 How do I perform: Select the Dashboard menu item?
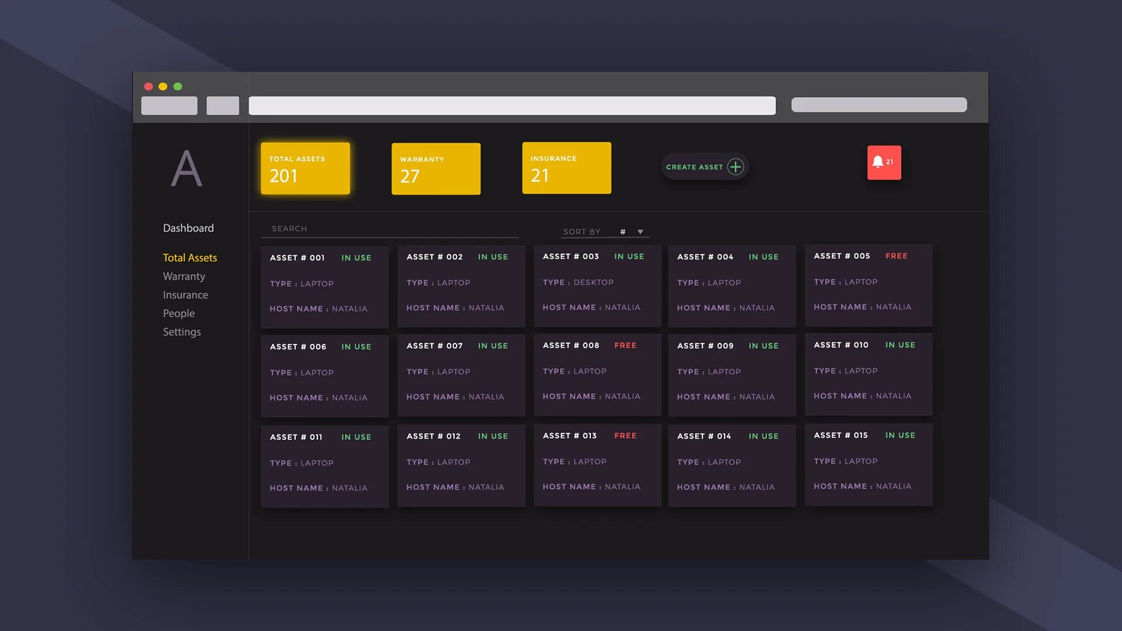pos(188,228)
